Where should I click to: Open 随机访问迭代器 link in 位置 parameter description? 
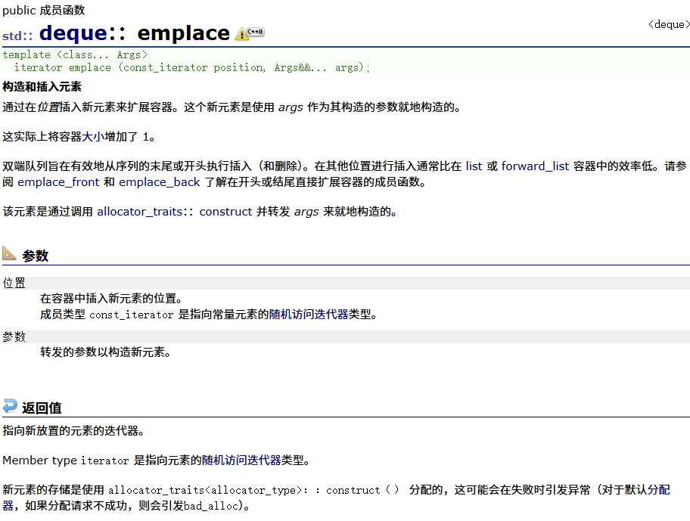pos(309,315)
